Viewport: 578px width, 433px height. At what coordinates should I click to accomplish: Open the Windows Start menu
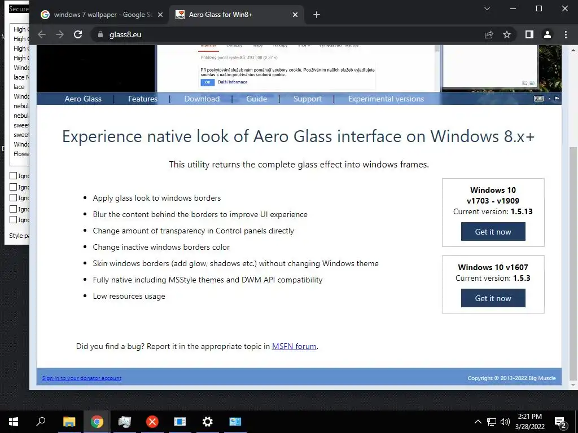tap(14, 422)
